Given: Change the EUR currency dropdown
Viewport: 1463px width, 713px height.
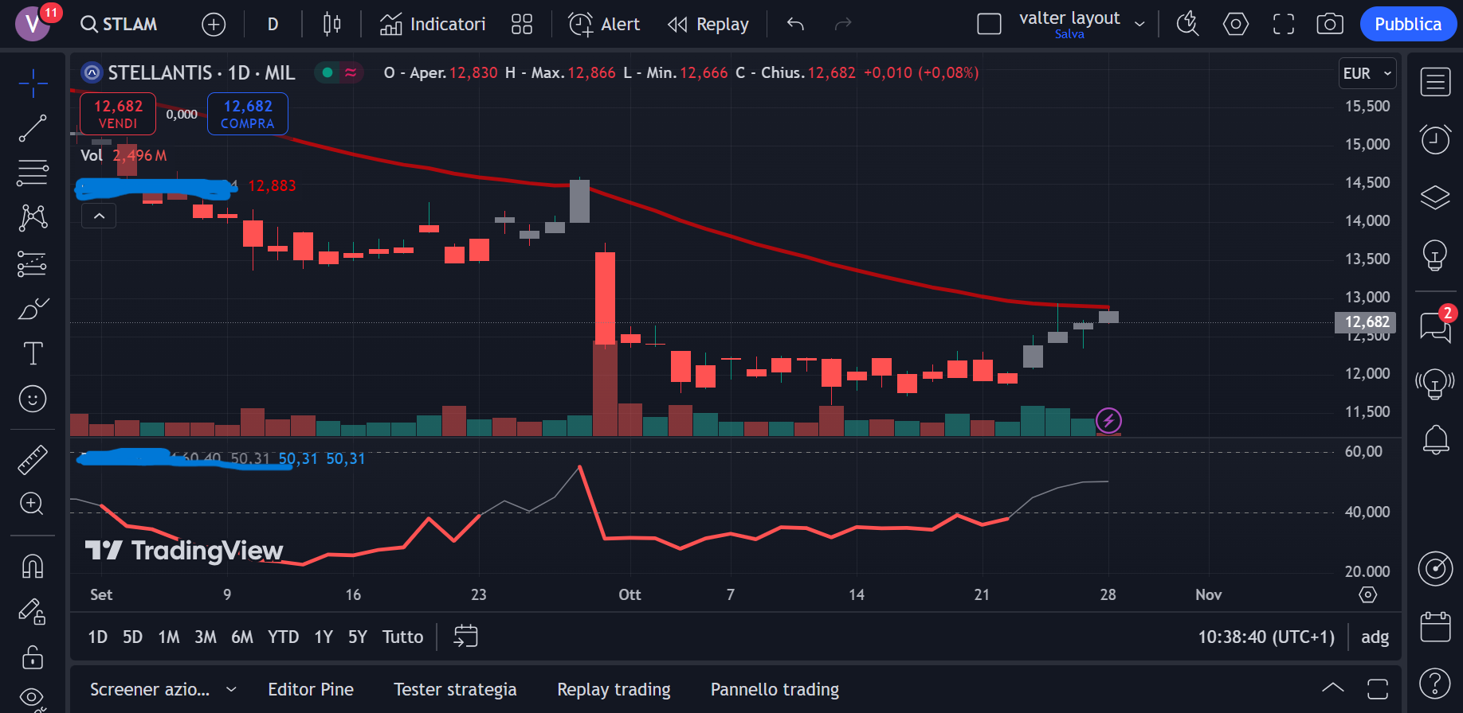Looking at the screenshot, I should click(1367, 74).
